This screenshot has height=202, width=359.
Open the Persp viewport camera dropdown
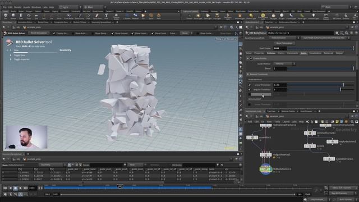[x=219, y=39]
